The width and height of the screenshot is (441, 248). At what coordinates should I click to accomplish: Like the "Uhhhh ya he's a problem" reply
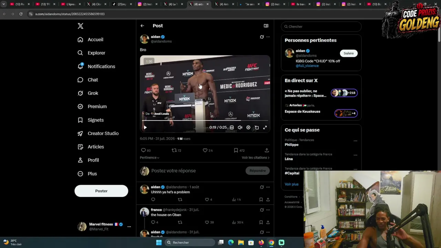tap(207, 199)
